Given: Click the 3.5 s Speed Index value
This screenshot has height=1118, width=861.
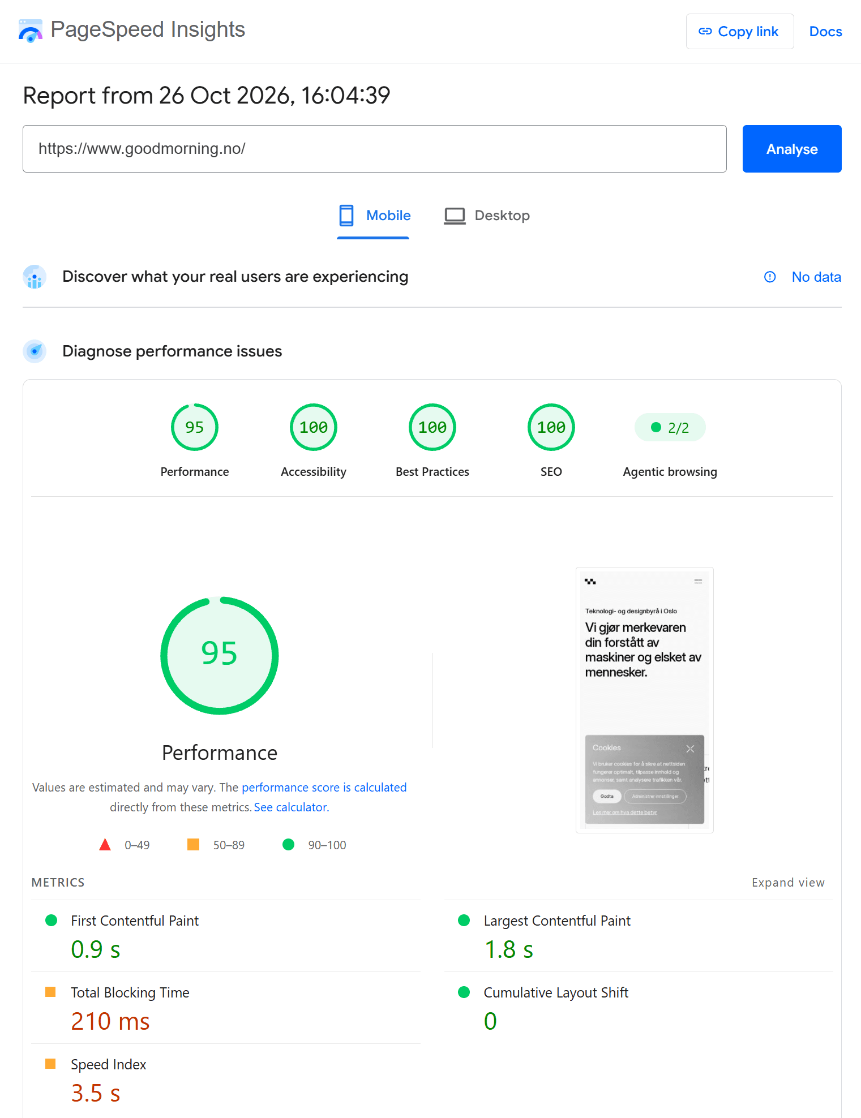Looking at the screenshot, I should coord(96,1093).
